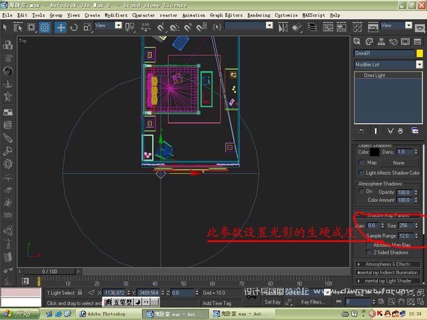Viewport: 427px width, 320px height.
Task: Click the shadow map Size field
Action: tap(406, 225)
